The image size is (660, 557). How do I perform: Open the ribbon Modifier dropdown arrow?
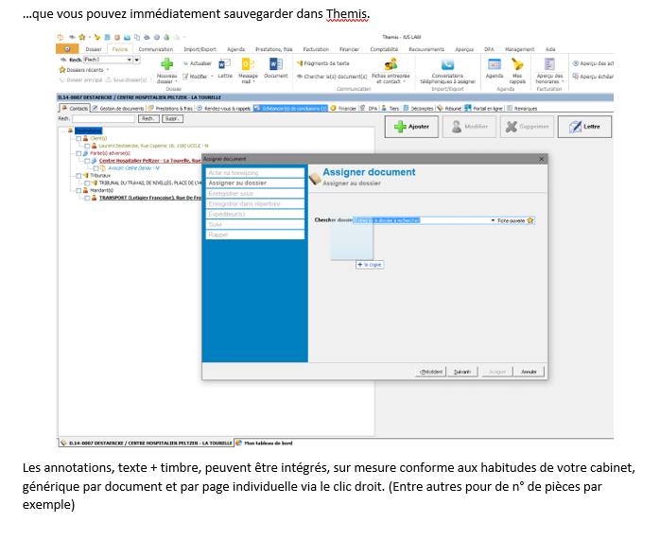click(212, 77)
